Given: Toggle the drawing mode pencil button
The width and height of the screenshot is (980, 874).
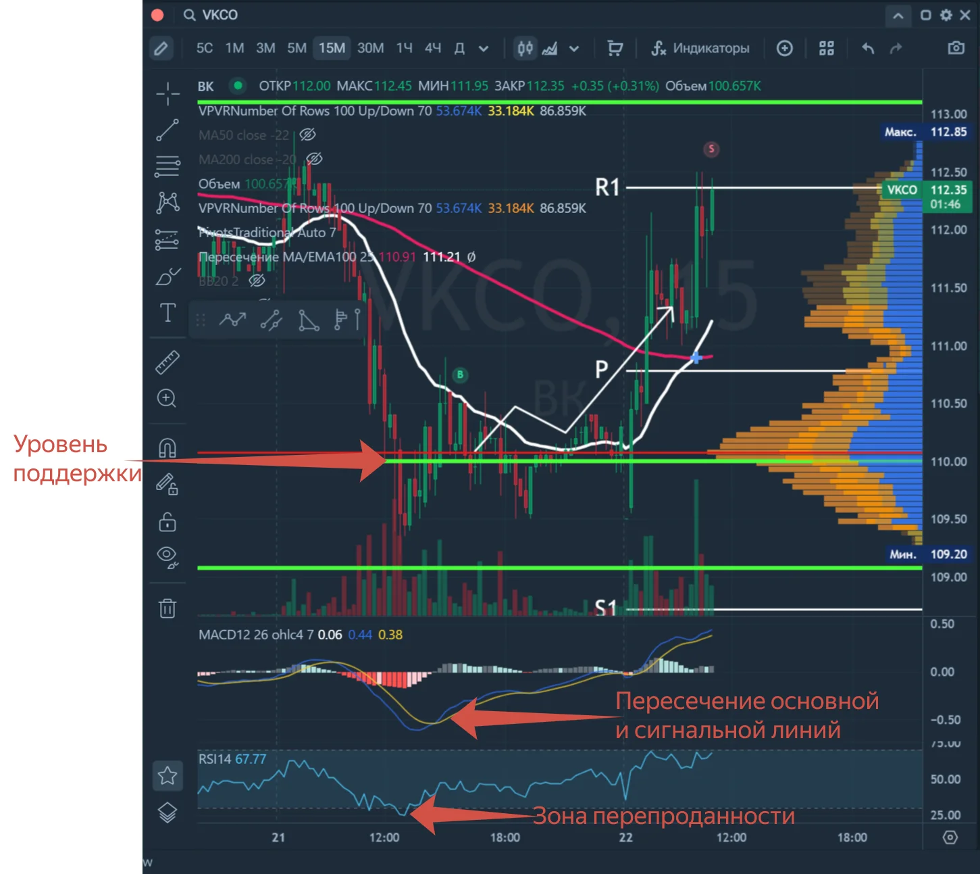Looking at the screenshot, I should coord(161,48).
